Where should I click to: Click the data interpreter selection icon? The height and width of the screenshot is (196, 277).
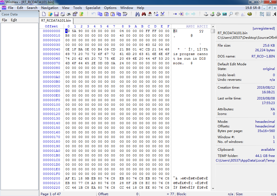[262, 14]
